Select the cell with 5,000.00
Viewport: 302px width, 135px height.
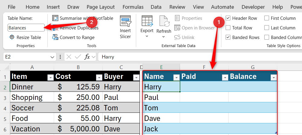point(78,129)
